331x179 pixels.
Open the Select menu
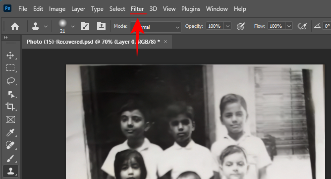tap(117, 9)
